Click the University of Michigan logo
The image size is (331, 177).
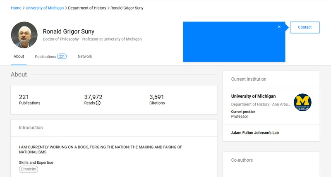[x=302, y=102]
